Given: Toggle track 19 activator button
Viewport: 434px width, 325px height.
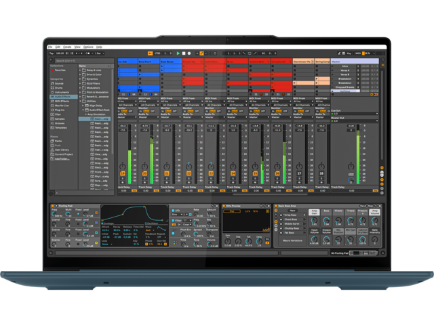Looking at the screenshot, I should [123, 173].
